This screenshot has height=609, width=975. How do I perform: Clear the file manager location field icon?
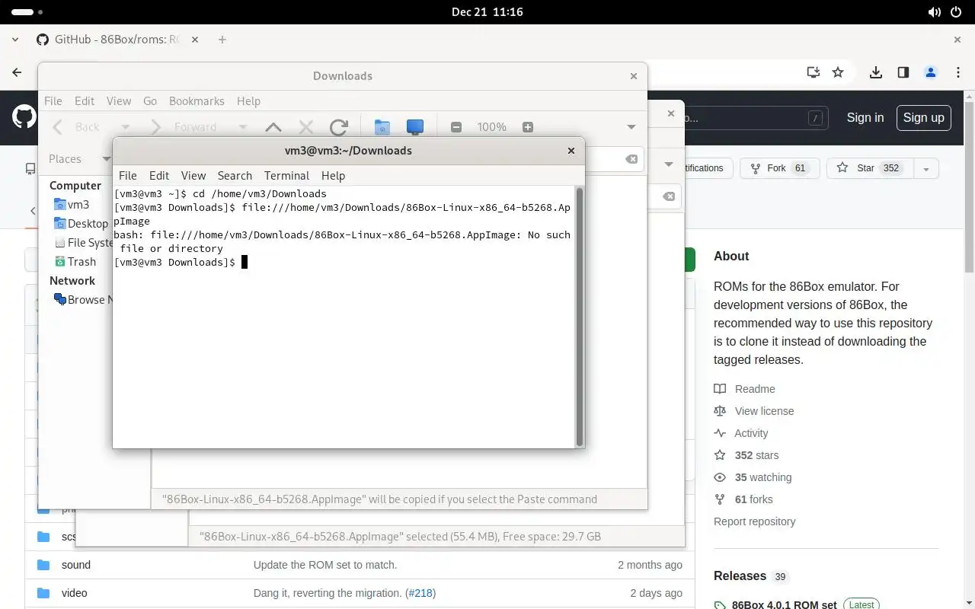(x=631, y=159)
